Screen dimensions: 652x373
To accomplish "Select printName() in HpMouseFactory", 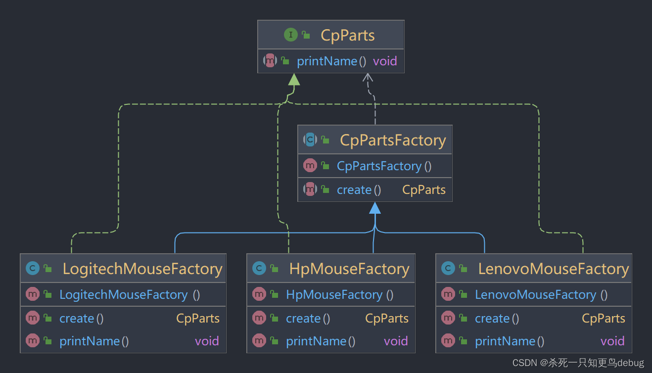I will 321,341.
